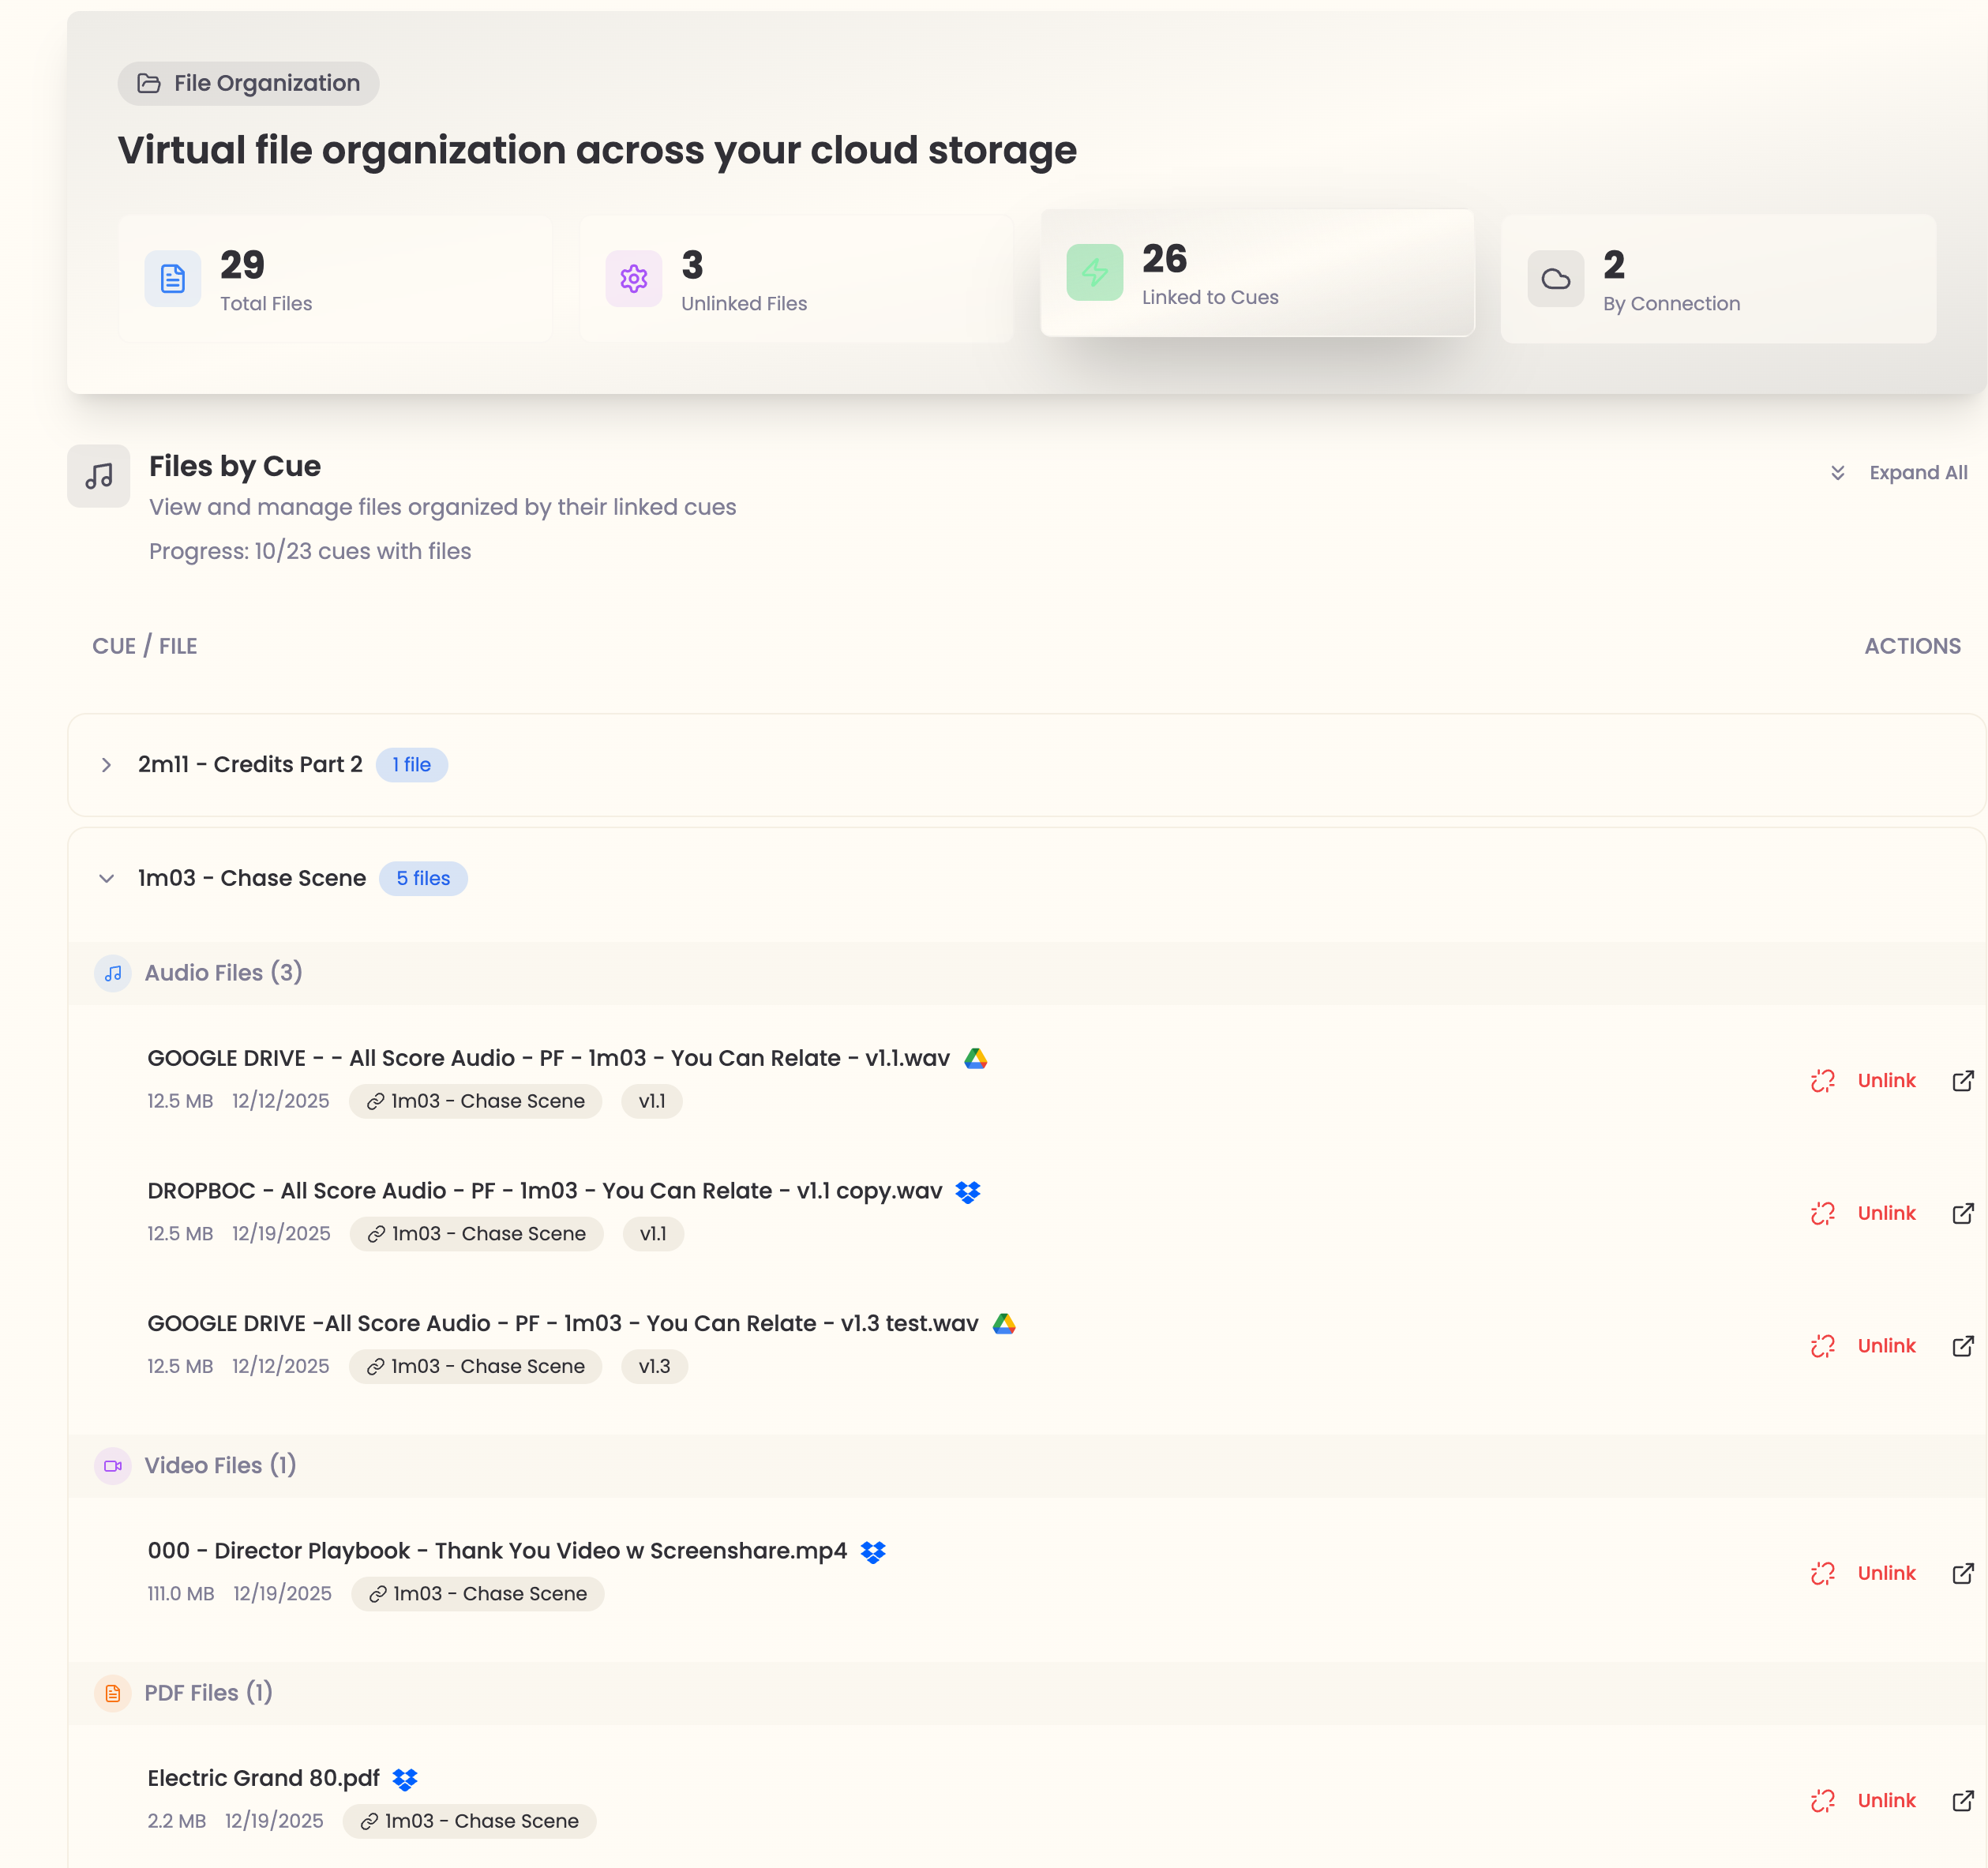1988x1868 pixels.
Task: Click the Audio Files (3) section header
Action: (1027, 973)
